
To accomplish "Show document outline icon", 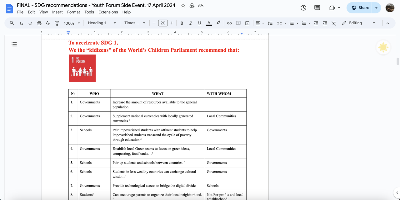I will click(14, 44).
